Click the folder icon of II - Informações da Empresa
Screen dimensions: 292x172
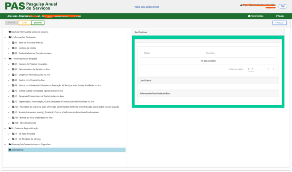10,59
